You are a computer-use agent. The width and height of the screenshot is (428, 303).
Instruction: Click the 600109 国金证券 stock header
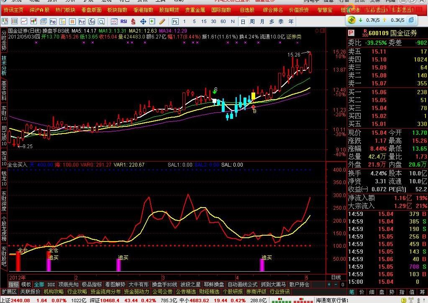pyautogui.click(x=389, y=31)
